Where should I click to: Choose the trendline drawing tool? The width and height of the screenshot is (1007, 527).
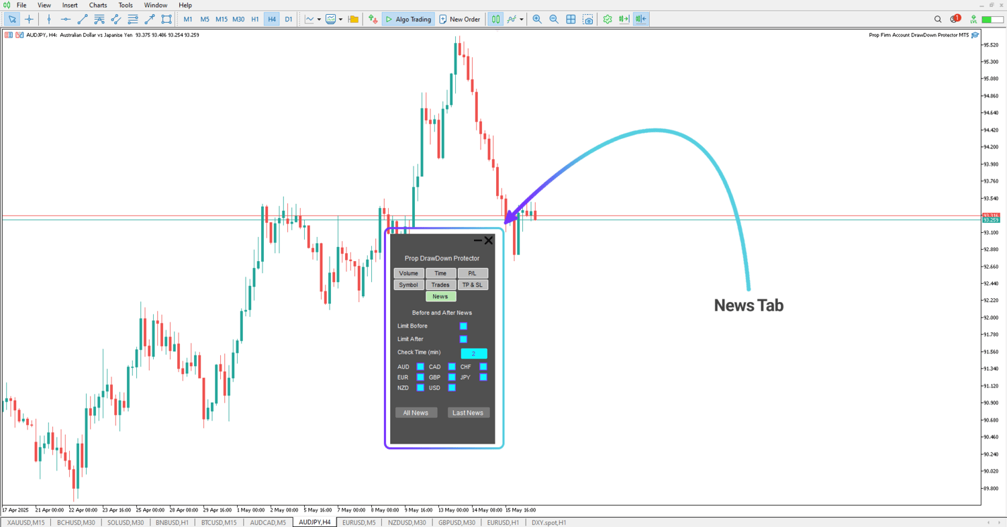point(83,19)
